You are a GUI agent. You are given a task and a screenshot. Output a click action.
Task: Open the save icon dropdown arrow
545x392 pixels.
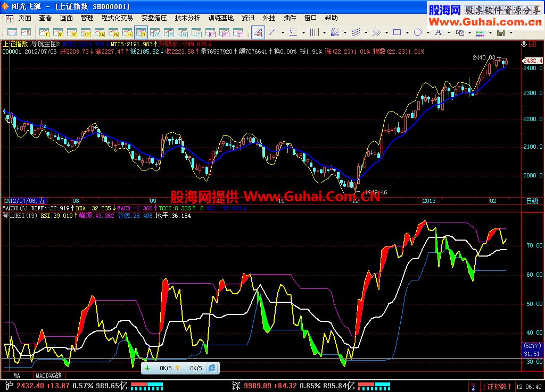[x=512, y=33]
